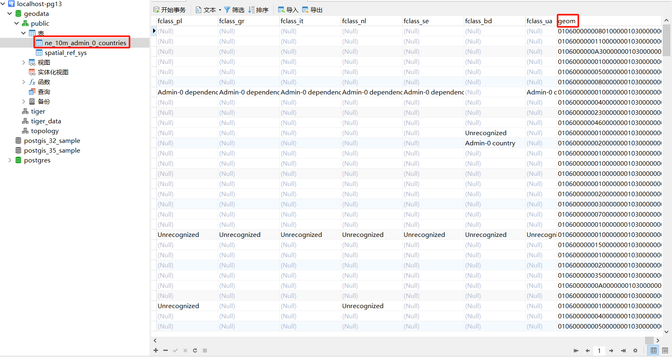Screen dimensions: 672x357
Task: Collapse the localhost-pg13 connection node
Action: pyautogui.click(x=3, y=4)
